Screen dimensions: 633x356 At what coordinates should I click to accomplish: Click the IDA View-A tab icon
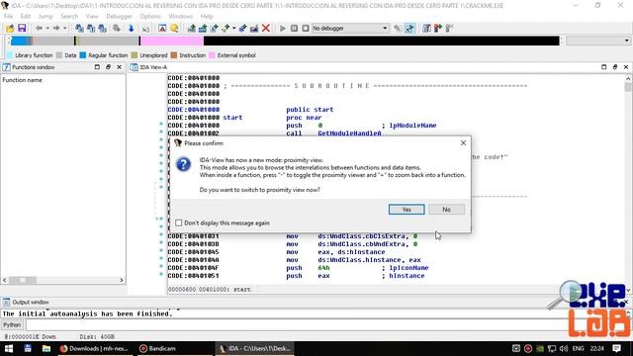pyautogui.click(x=134, y=67)
